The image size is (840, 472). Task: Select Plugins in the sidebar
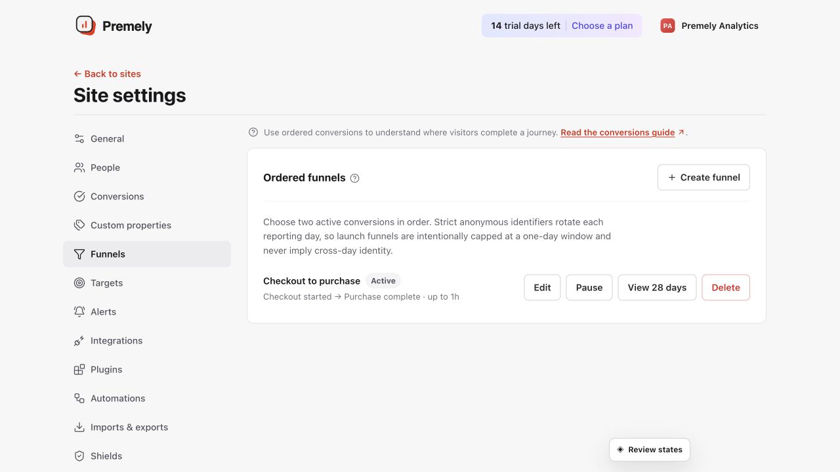pyautogui.click(x=147, y=370)
